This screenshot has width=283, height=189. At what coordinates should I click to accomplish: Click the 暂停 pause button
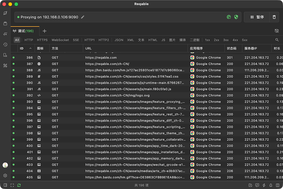(x=257, y=17)
